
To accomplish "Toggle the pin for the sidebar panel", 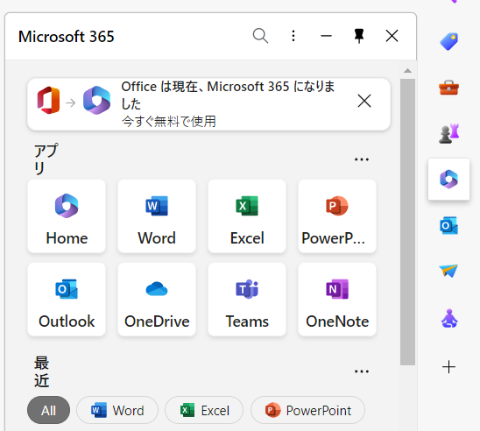I will [359, 36].
